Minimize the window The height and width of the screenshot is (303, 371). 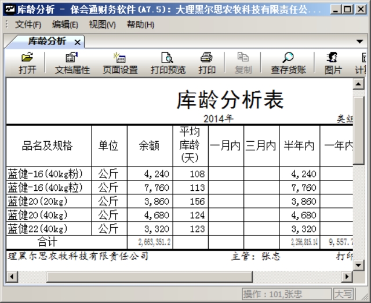[336, 9]
